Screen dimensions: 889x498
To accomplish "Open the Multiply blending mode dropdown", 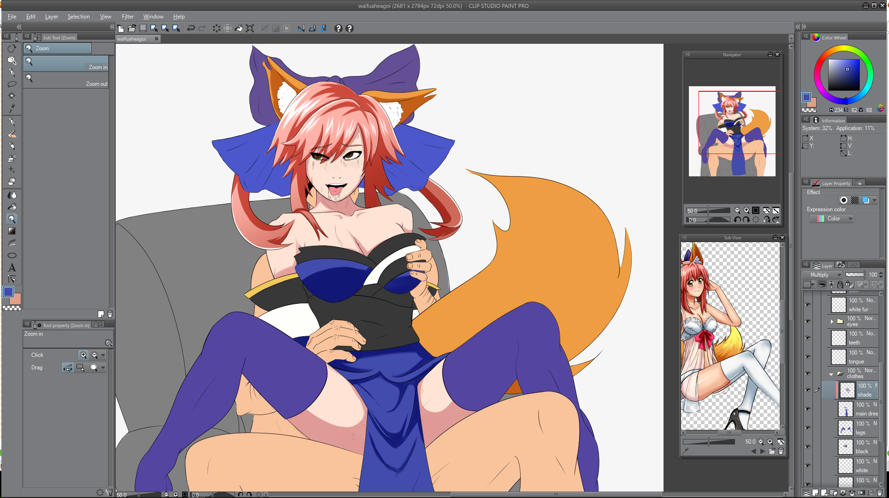I will click(824, 275).
